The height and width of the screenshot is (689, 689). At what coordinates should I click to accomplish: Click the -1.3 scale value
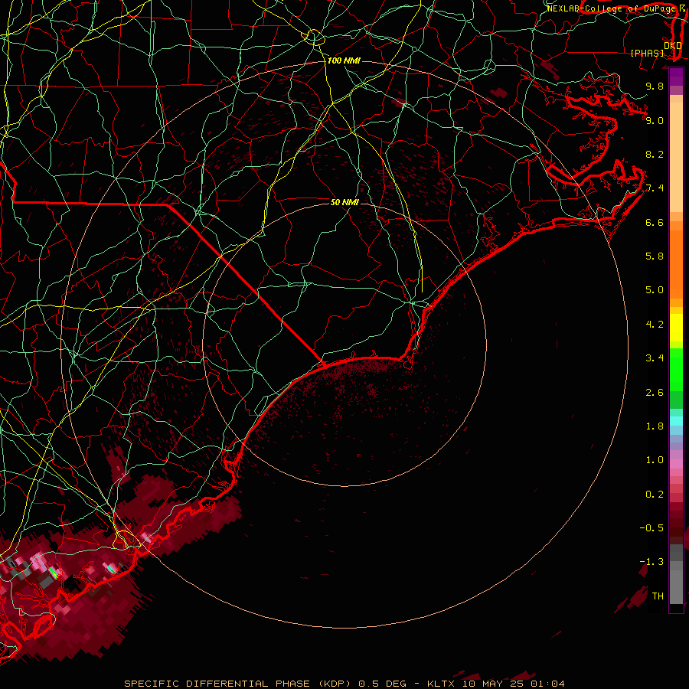coord(651,562)
